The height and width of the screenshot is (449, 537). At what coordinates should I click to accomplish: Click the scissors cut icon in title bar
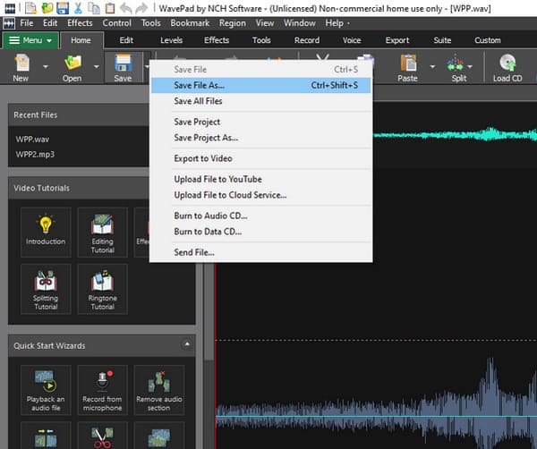[x=78, y=8]
